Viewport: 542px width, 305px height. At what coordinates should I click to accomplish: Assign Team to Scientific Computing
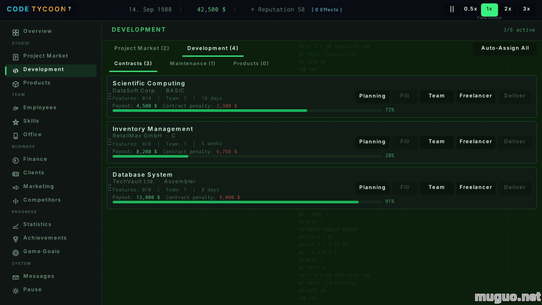click(x=436, y=96)
